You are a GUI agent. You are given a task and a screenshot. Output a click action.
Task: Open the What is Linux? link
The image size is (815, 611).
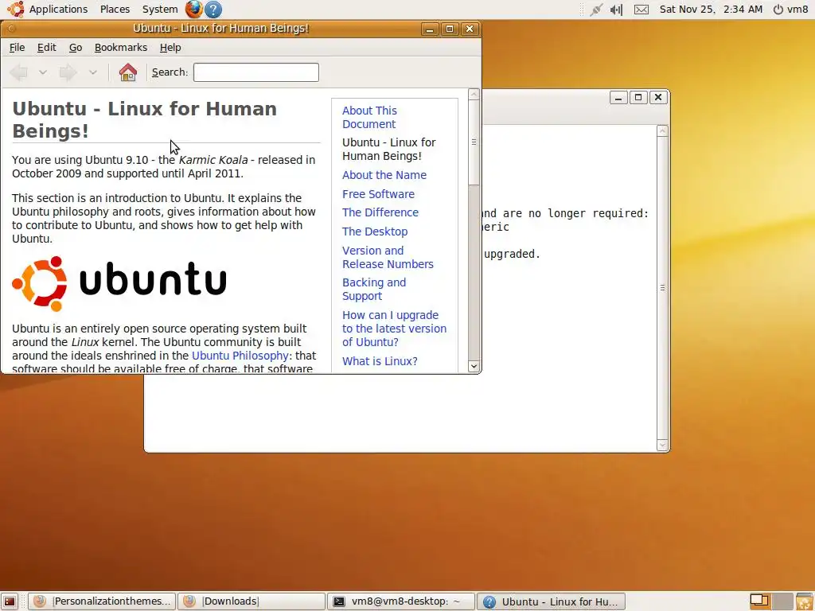tap(380, 361)
